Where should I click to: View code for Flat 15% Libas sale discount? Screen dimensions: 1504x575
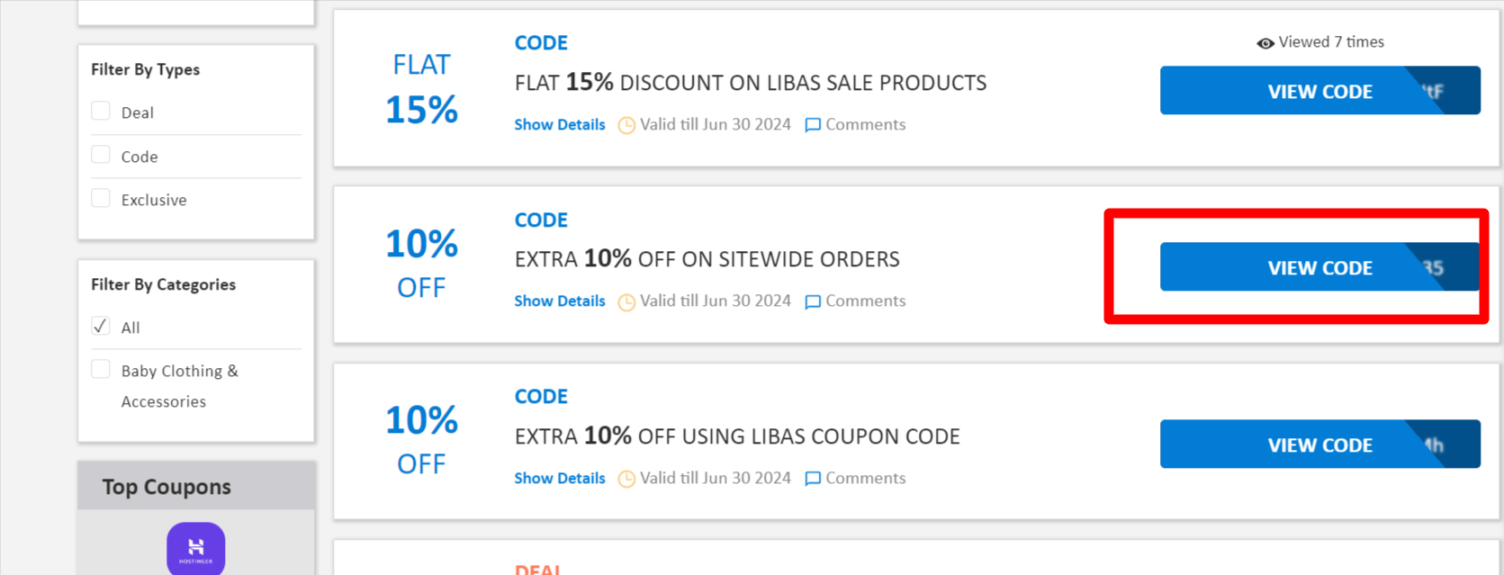(x=1319, y=91)
